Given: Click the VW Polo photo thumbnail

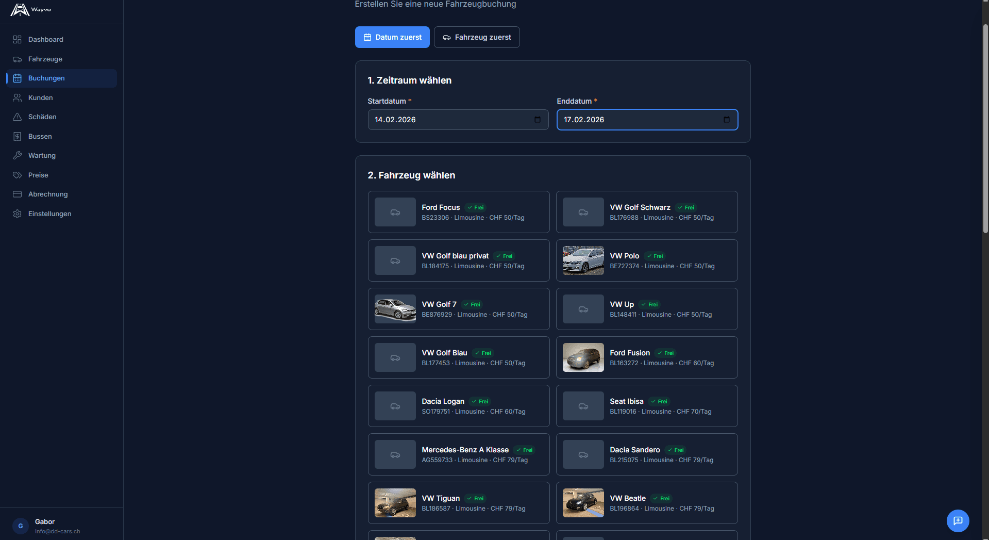Looking at the screenshot, I should tap(583, 260).
